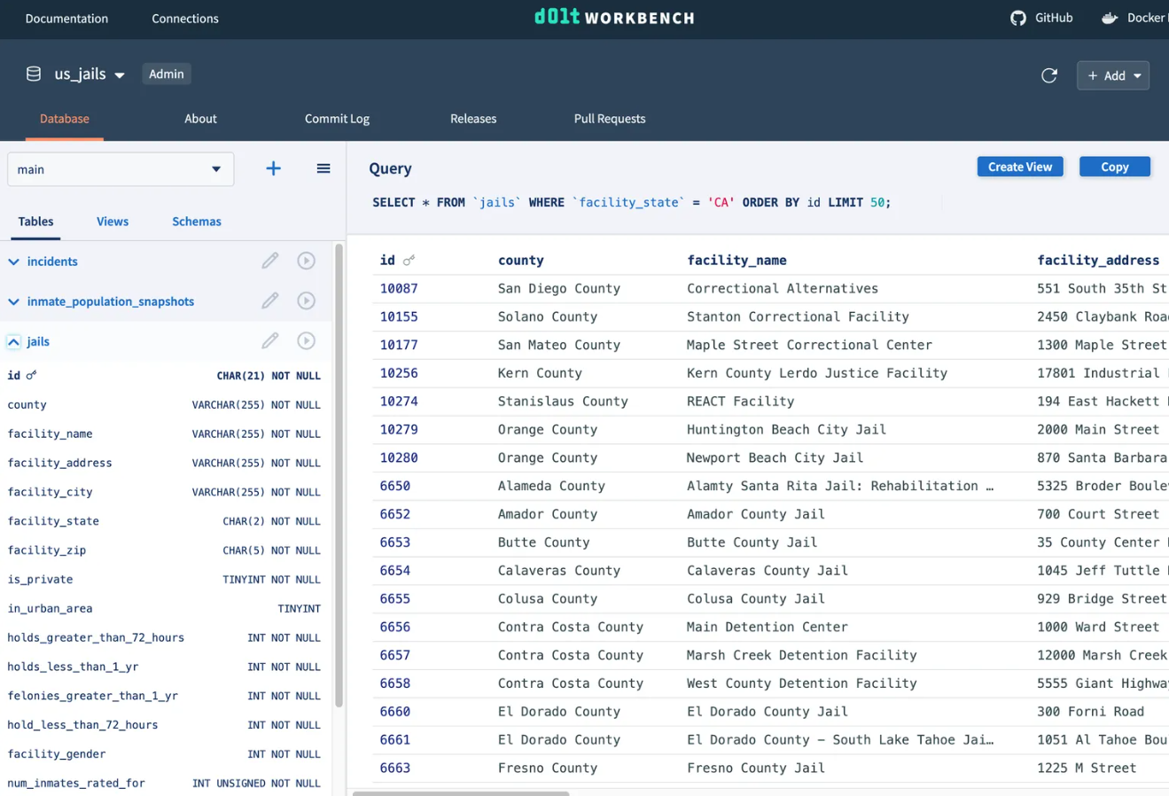Click row id 10087
Screen dimensions: 1169x796
(x=399, y=288)
